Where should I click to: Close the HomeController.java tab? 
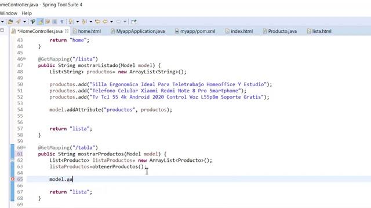click(67, 31)
